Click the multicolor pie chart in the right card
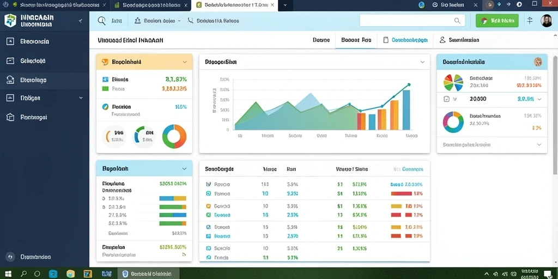 pos(453,83)
